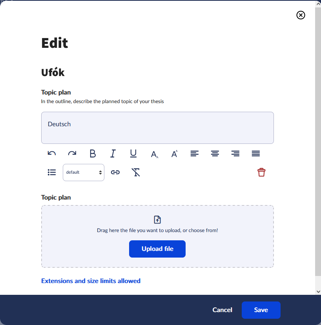321x325 pixels.
Task: Open the default style dropdown
Action: [84, 172]
